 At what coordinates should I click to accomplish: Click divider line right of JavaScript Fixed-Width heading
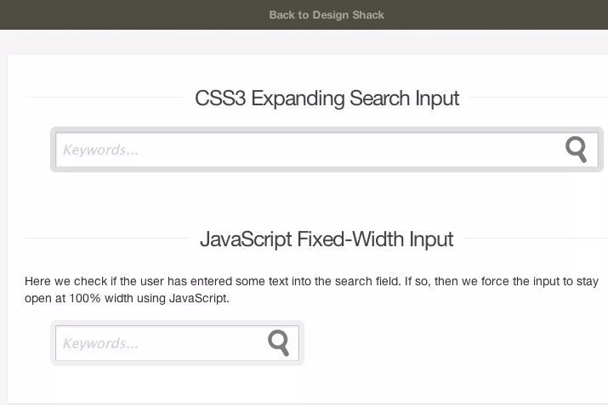click(527, 239)
